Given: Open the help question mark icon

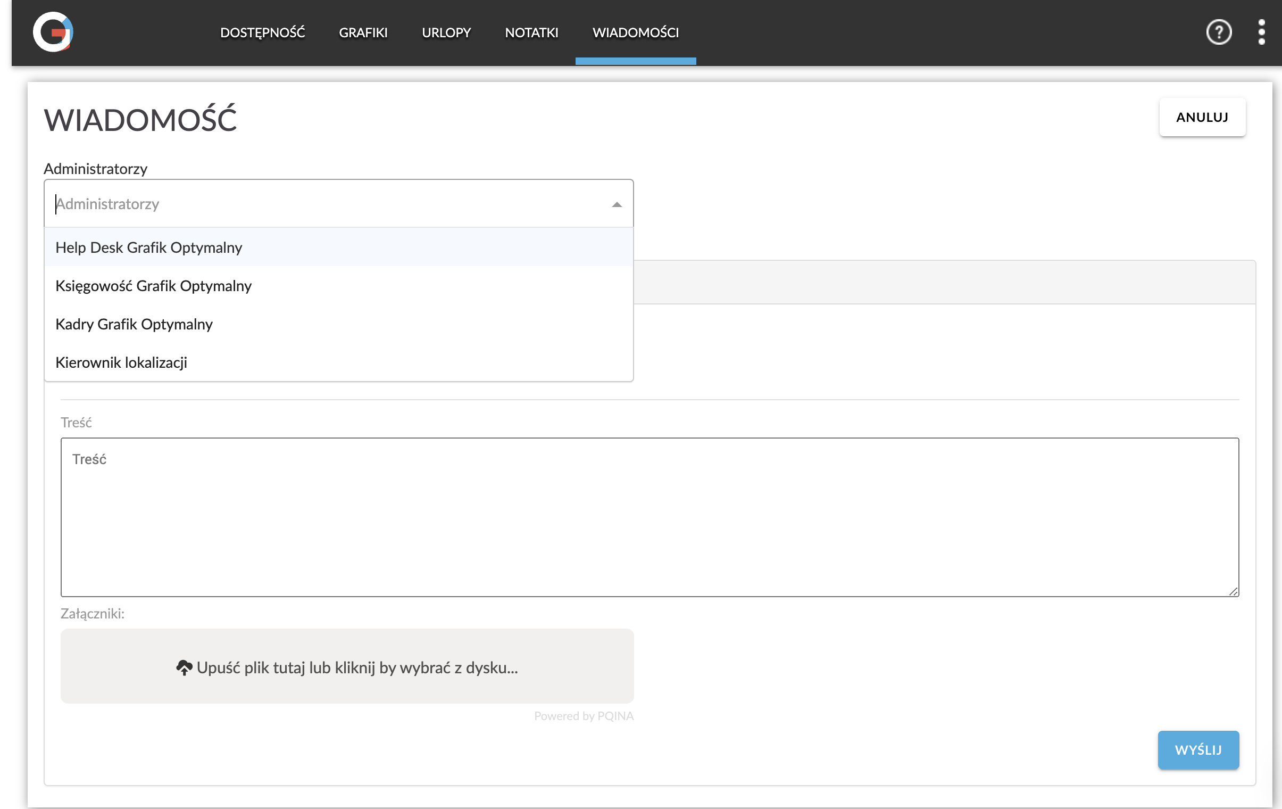Looking at the screenshot, I should click(x=1218, y=32).
